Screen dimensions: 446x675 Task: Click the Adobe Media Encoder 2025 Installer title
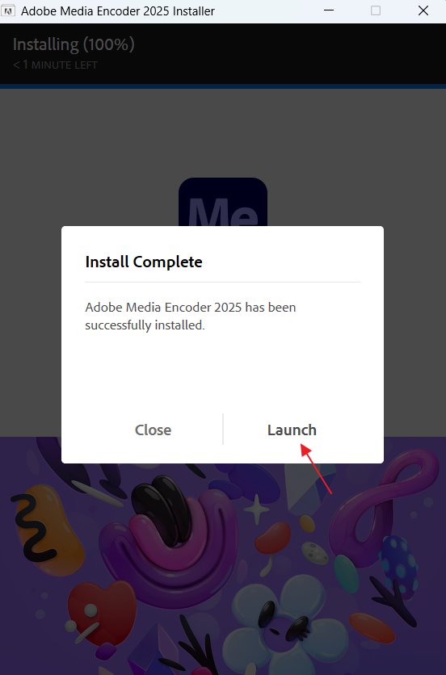click(x=118, y=10)
